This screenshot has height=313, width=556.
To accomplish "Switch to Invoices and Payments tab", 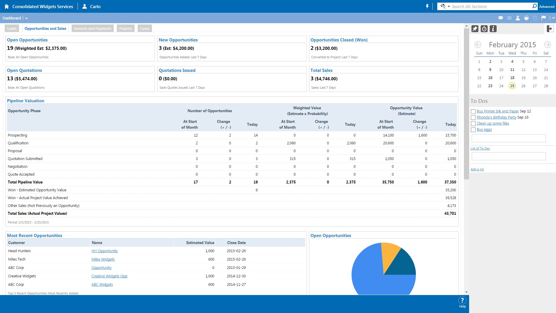I will [x=92, y=28].
